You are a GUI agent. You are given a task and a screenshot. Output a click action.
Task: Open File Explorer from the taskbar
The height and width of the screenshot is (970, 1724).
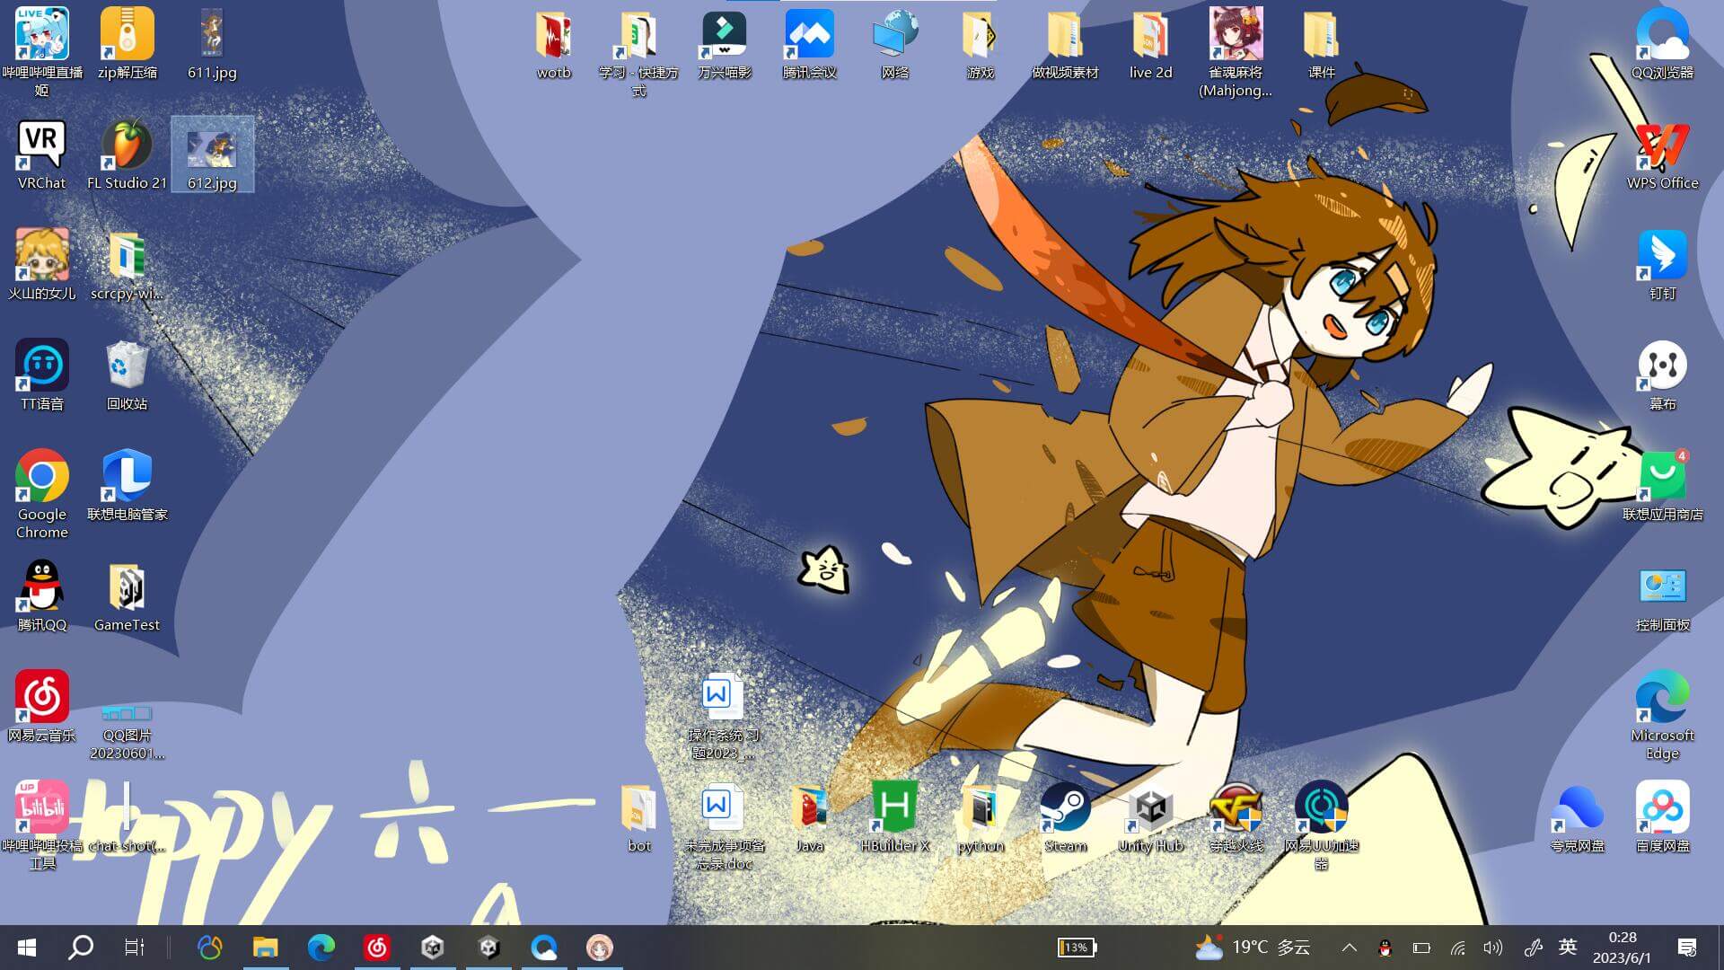pos(265,948)
